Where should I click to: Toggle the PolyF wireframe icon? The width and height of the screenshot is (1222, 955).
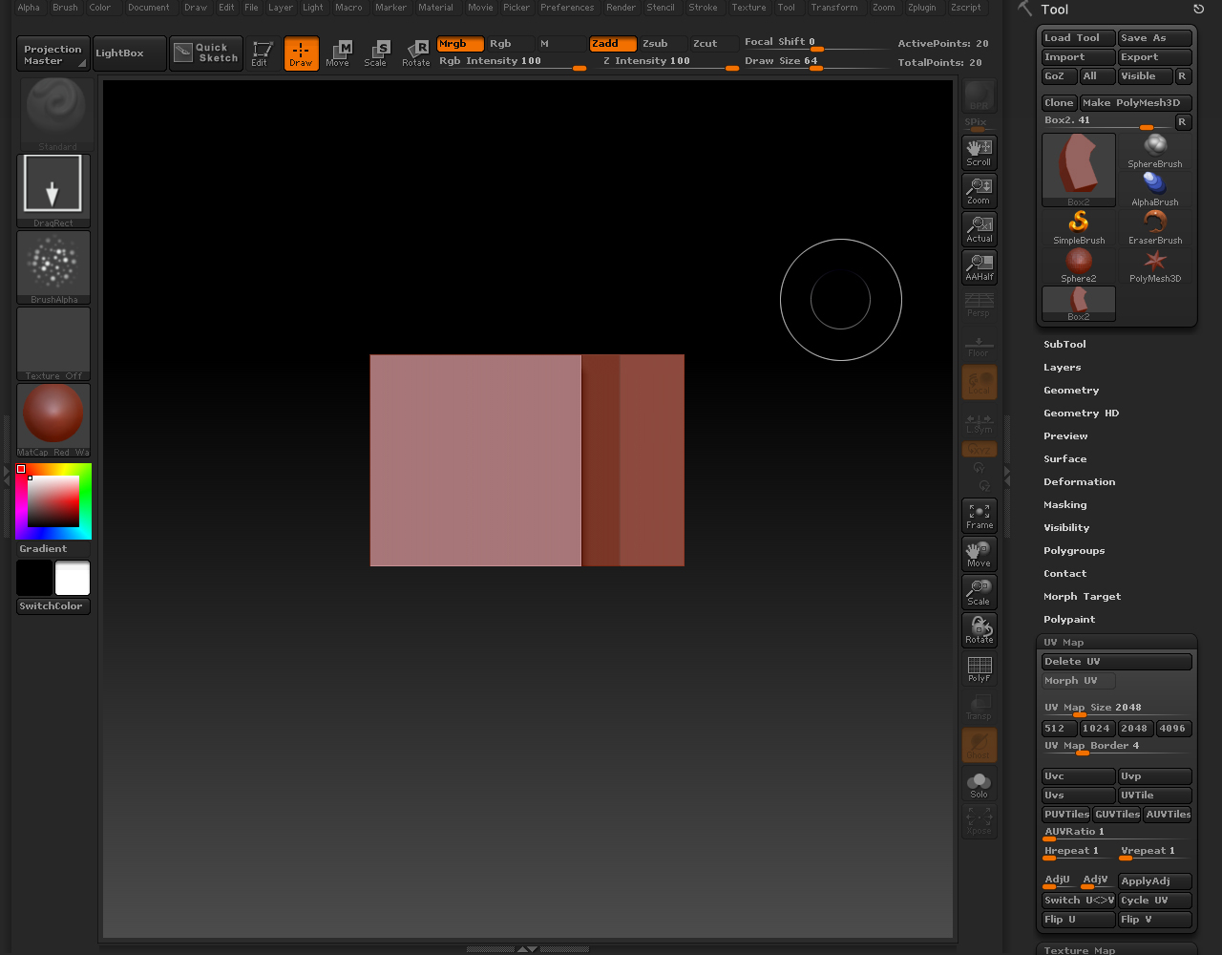(x=979, y=668)
